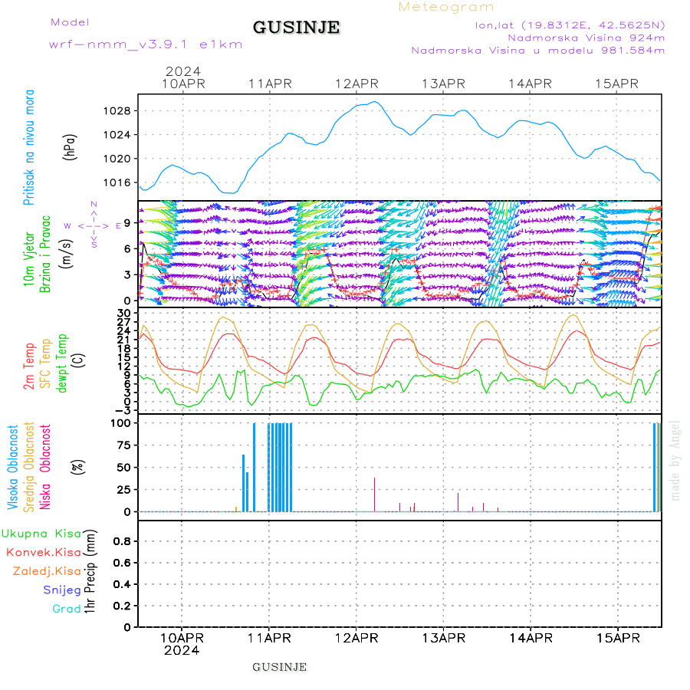Click the 1020 pressure axis value
This screenshot has height=690, width=690.
117,159
